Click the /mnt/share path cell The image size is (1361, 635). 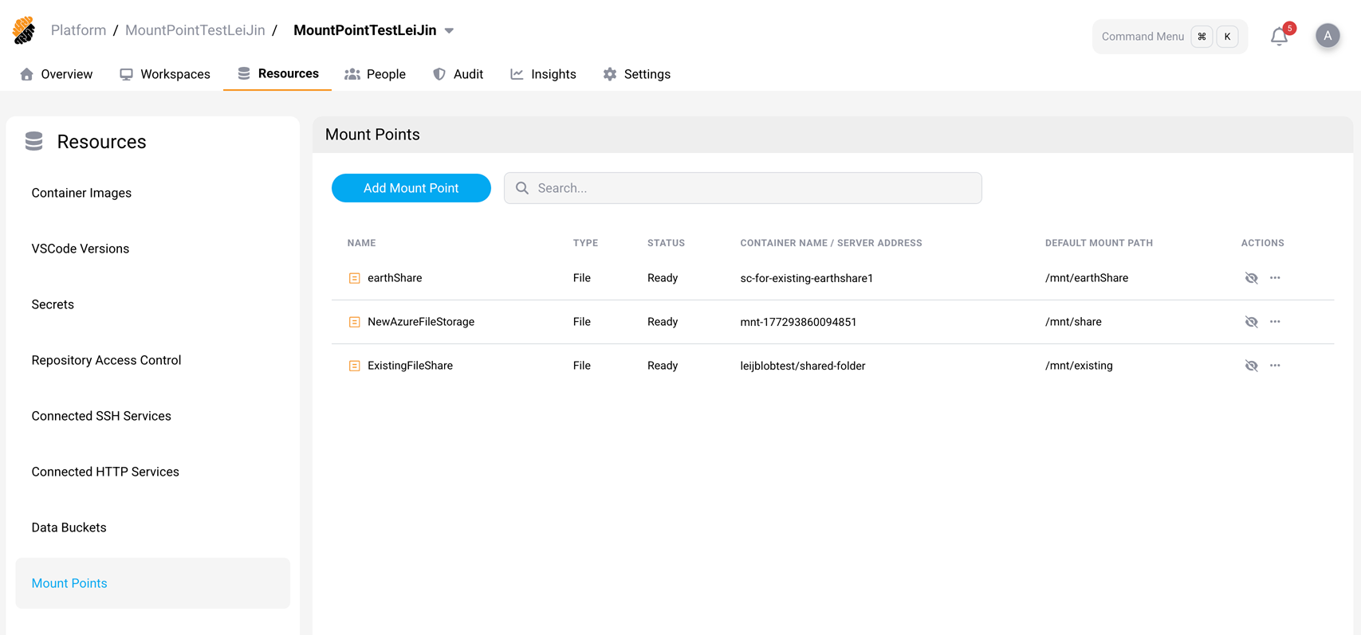coord(1073,322)
